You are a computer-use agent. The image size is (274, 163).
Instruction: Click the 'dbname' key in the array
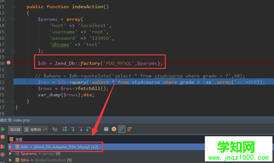[61, 45]
